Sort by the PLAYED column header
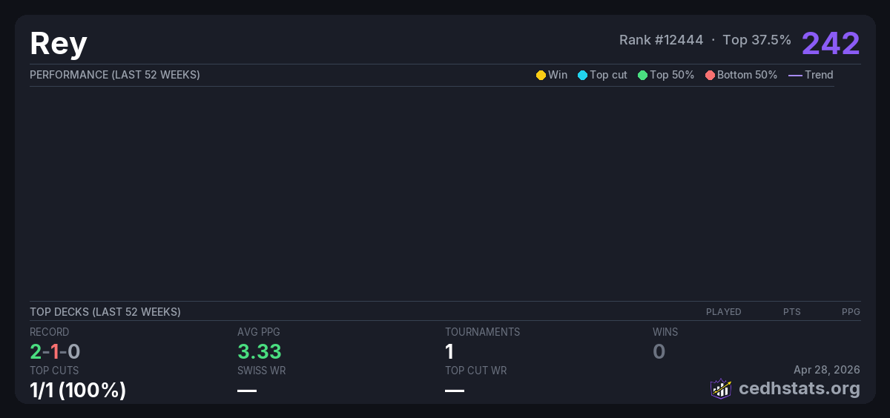890x418 pixels. click(x=723, y=312)
